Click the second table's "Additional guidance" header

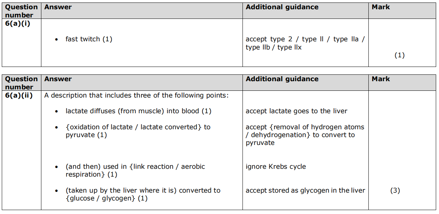click(x=282, y=79)
